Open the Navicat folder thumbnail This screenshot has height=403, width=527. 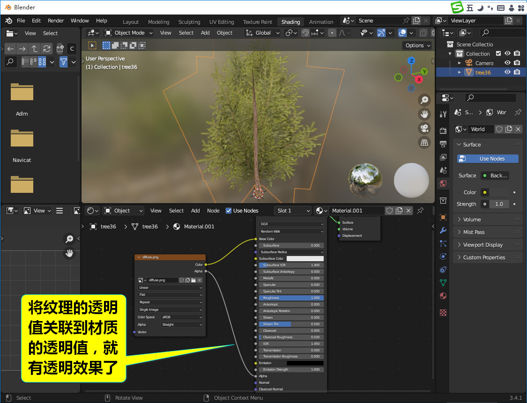(x=22, y=139)
